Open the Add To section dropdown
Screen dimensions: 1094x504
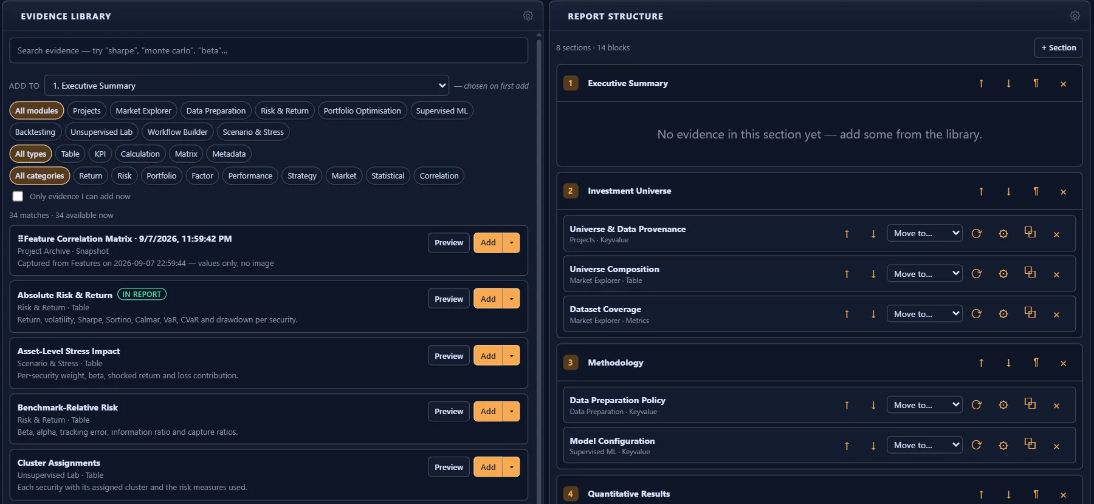247,86
